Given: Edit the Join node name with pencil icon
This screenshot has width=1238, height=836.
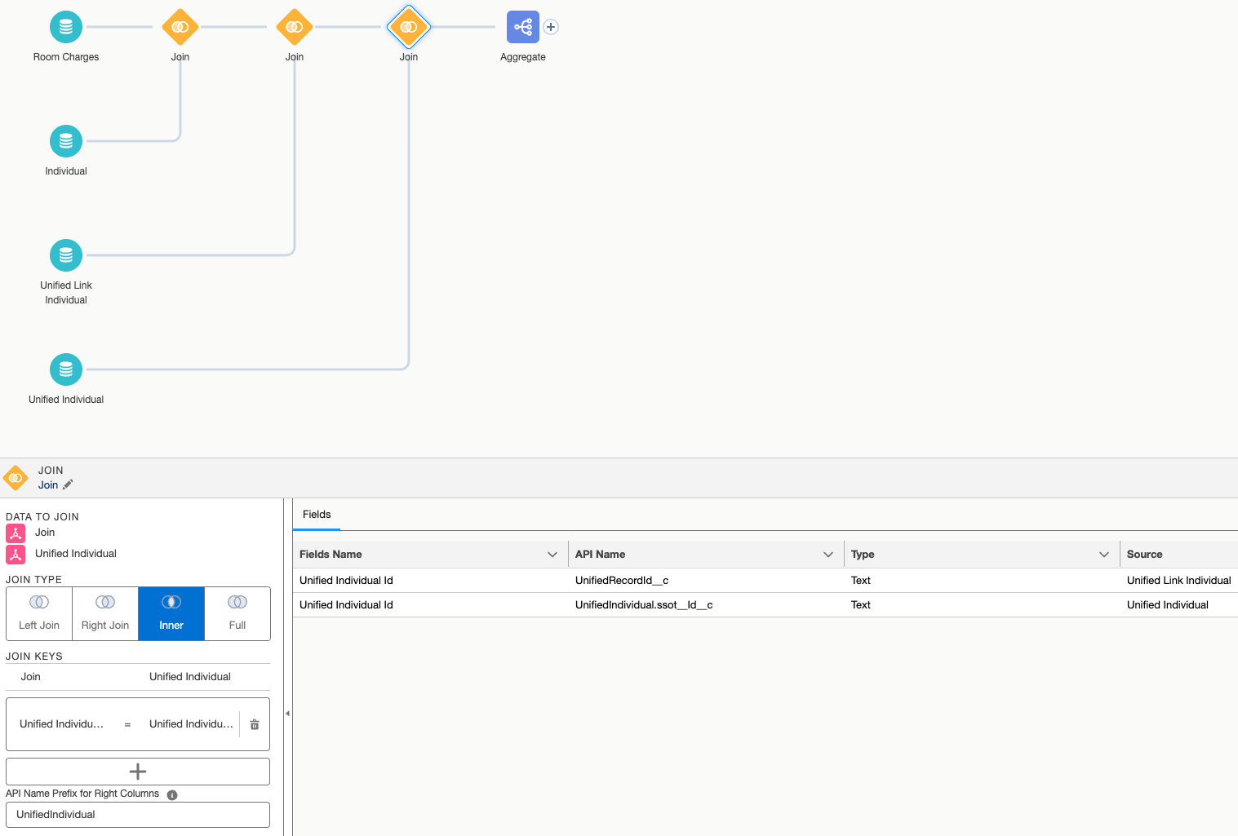Looking at the screenshot, I should point(68,485).
